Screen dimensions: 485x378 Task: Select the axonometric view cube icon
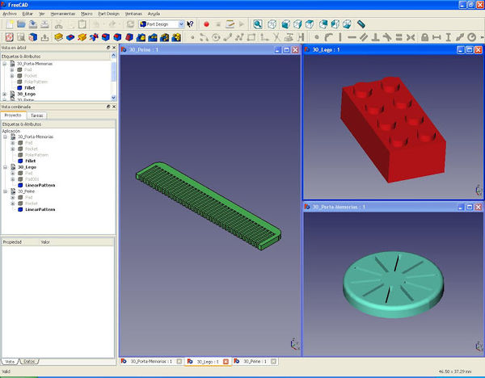click(273, 25)
